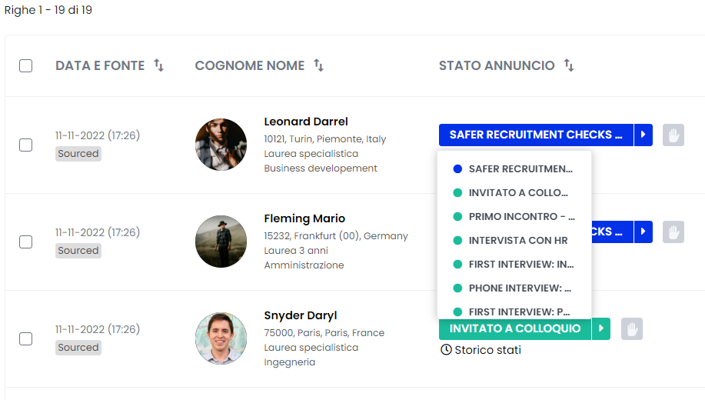Select INVITATO A COLLO... option in status menu
The width and height of the screenshot is (705, 400).
point(514,192)
